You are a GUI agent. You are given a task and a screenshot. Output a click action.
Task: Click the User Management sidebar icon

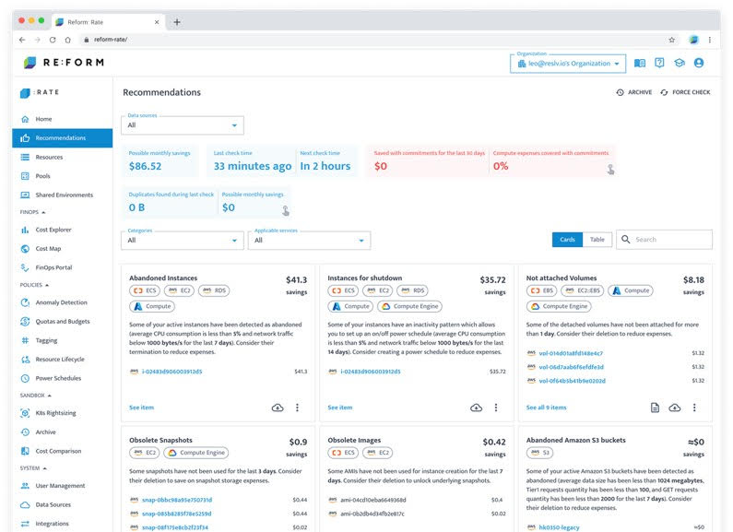(x=25, y=486)
